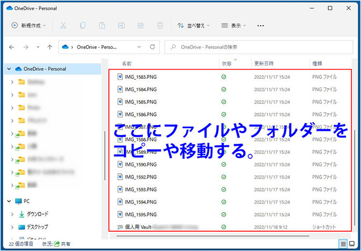Click sync status icon for 個人用 Vault
The width and height of the screenshot is (361, 251).
pos(224,227)
